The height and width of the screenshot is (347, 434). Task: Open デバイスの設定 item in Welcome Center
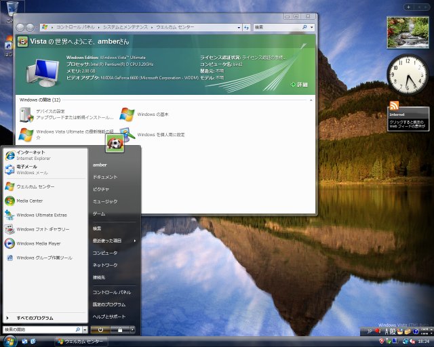pyautogui.click(x=66, y=115)
